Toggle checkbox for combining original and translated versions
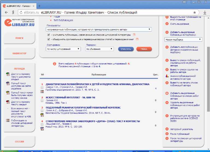Screen dimensions: 210x152 tap(48, 39)
